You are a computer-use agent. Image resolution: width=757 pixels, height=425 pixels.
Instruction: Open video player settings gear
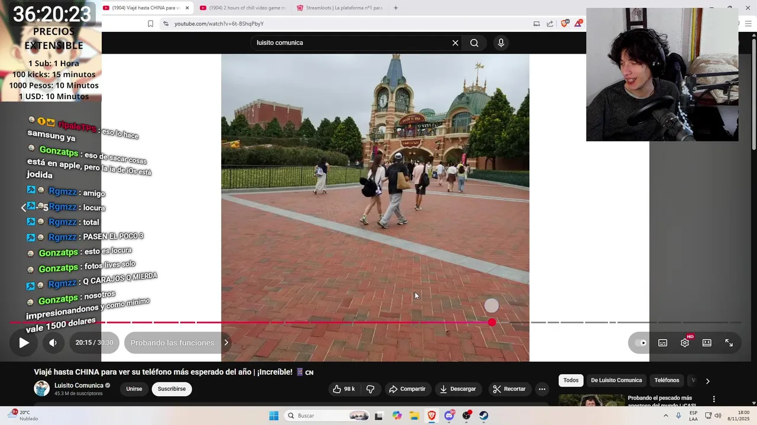685,343
